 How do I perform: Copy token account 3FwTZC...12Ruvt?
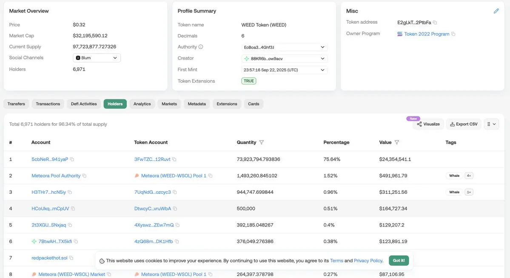point(174,159)
